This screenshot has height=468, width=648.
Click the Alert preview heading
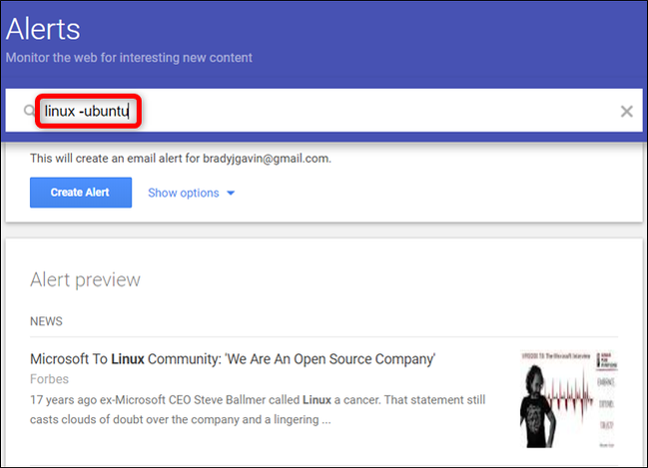[85, 280]
